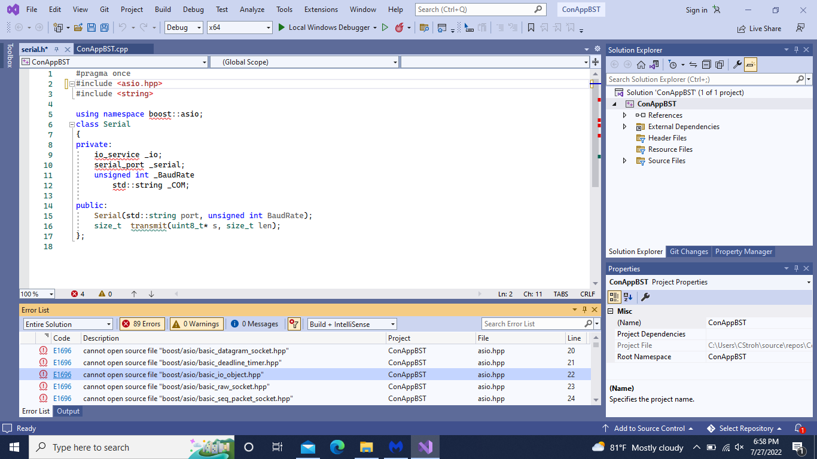Toggle the Error List filter funnel button

pyautogui.click(x=294, y=324)
